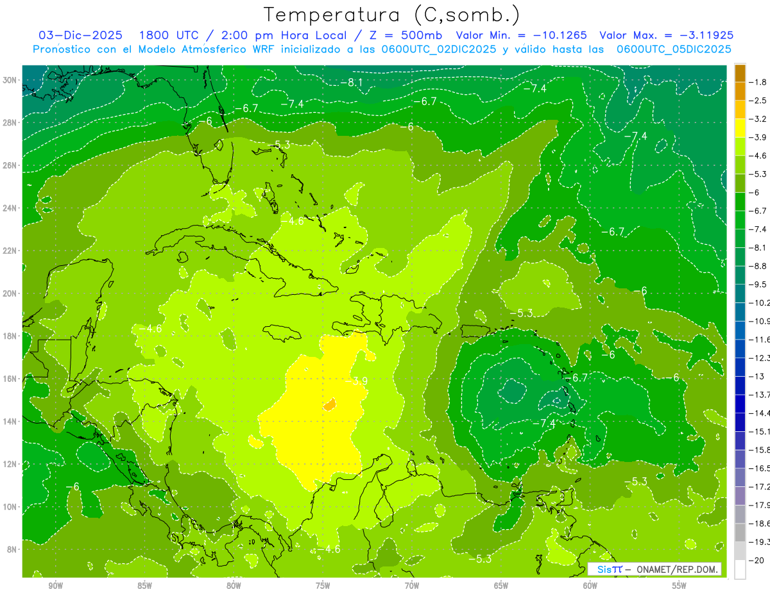The height and width of the screenshot is (594, 770).
Task: Click the colorbar value "-1.8"
Action: [x=758, y=82]
